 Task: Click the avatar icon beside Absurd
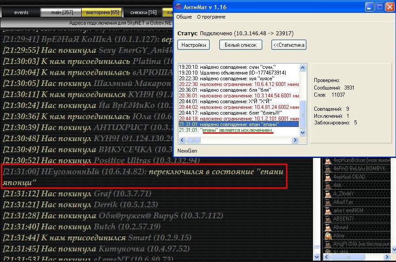[x=328, y=227]
